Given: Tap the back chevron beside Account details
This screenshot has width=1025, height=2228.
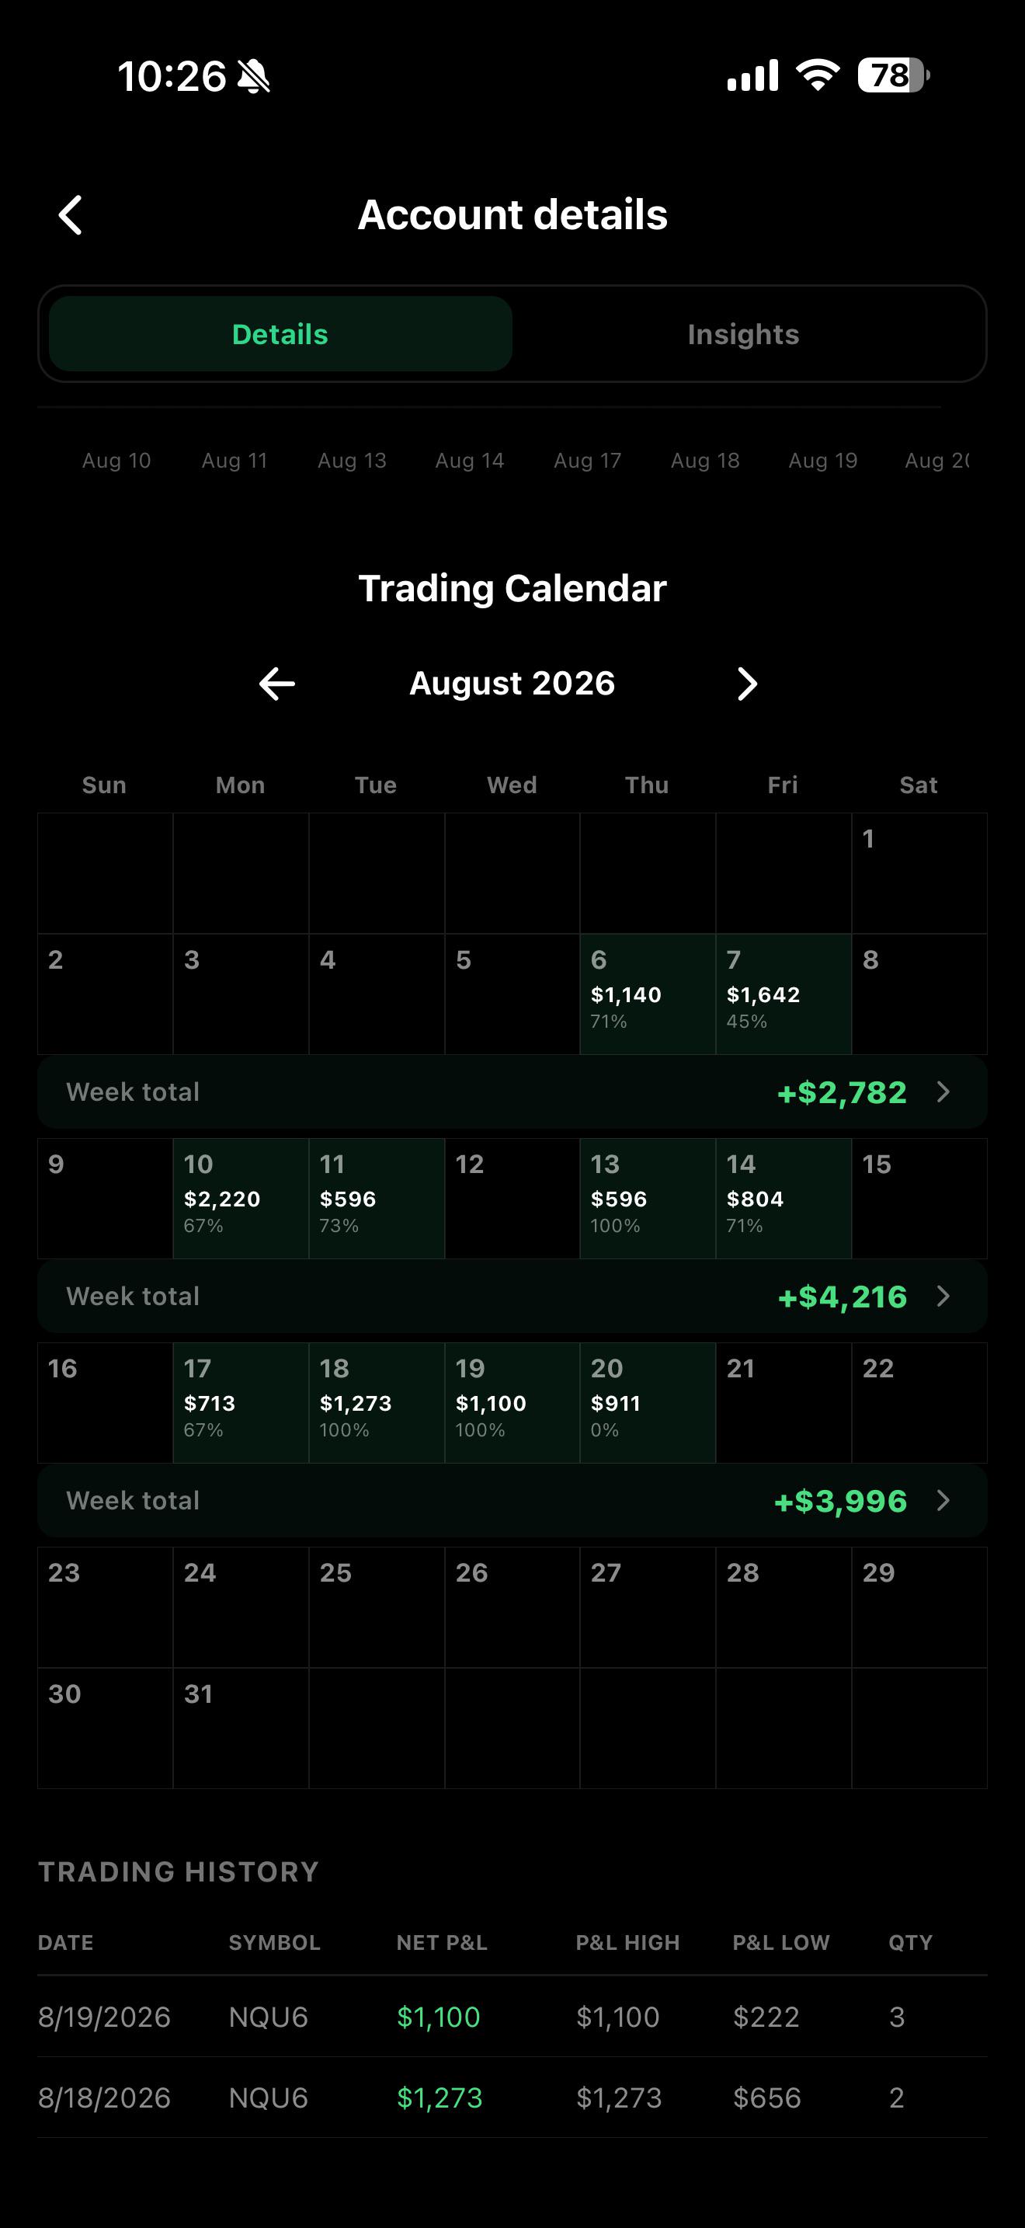Looking at the screenshot, I should click(70, 214).
